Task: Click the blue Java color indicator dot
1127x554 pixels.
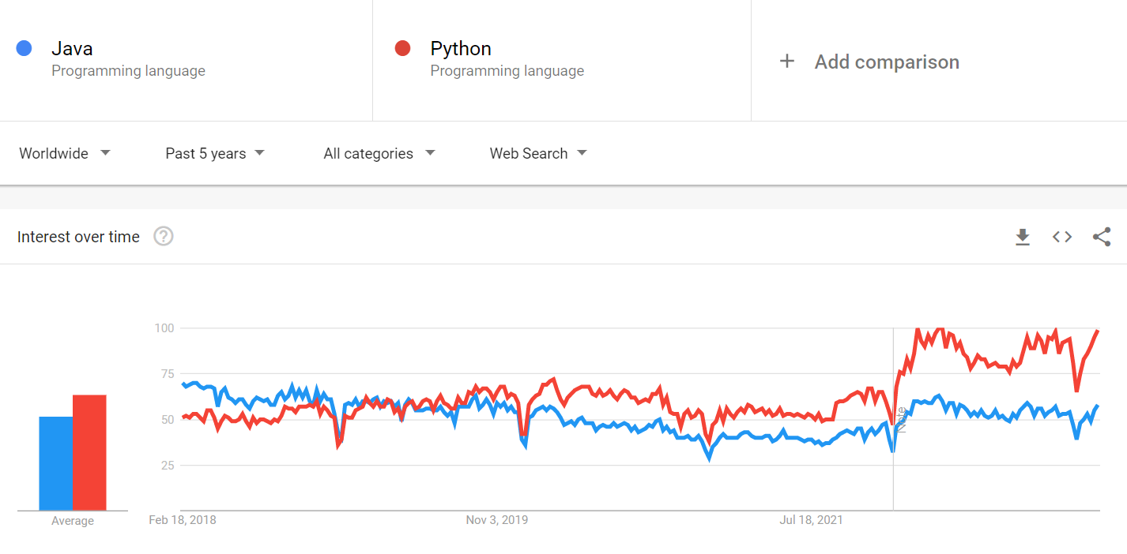Action: 24,48
